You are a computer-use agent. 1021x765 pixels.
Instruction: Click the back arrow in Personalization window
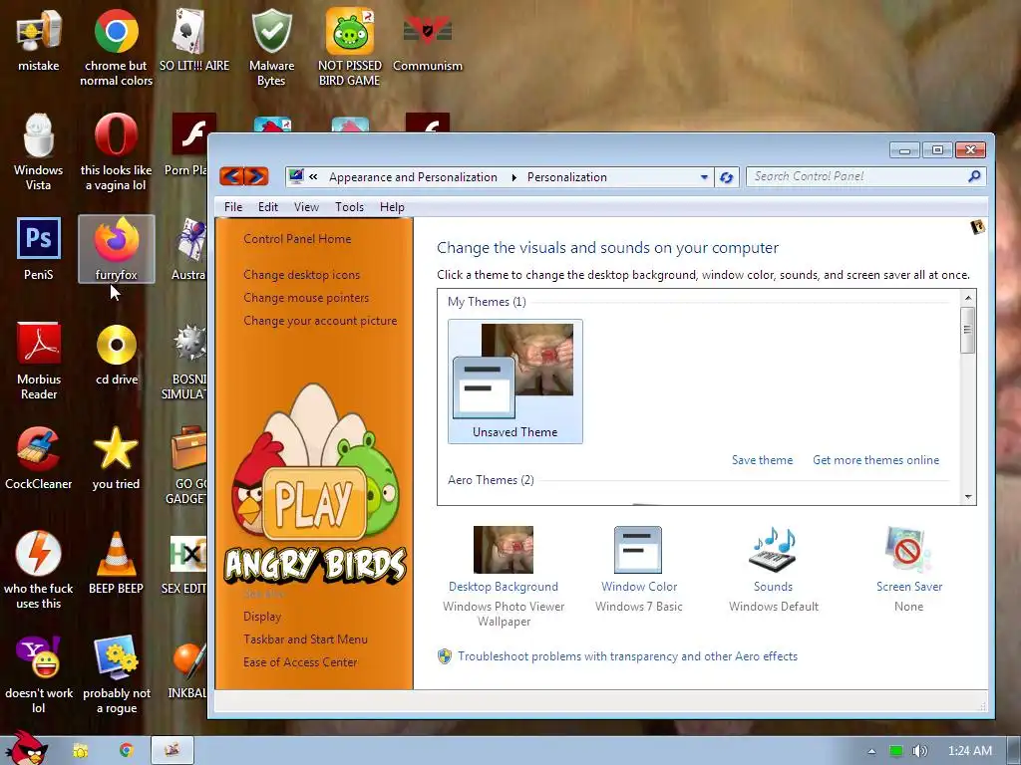[231, 176]
